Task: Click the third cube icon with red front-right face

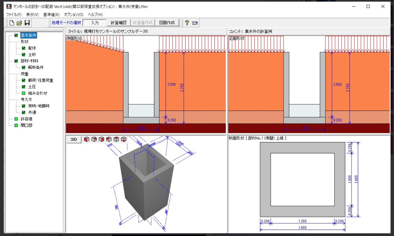Action: (x=101, y=139)
